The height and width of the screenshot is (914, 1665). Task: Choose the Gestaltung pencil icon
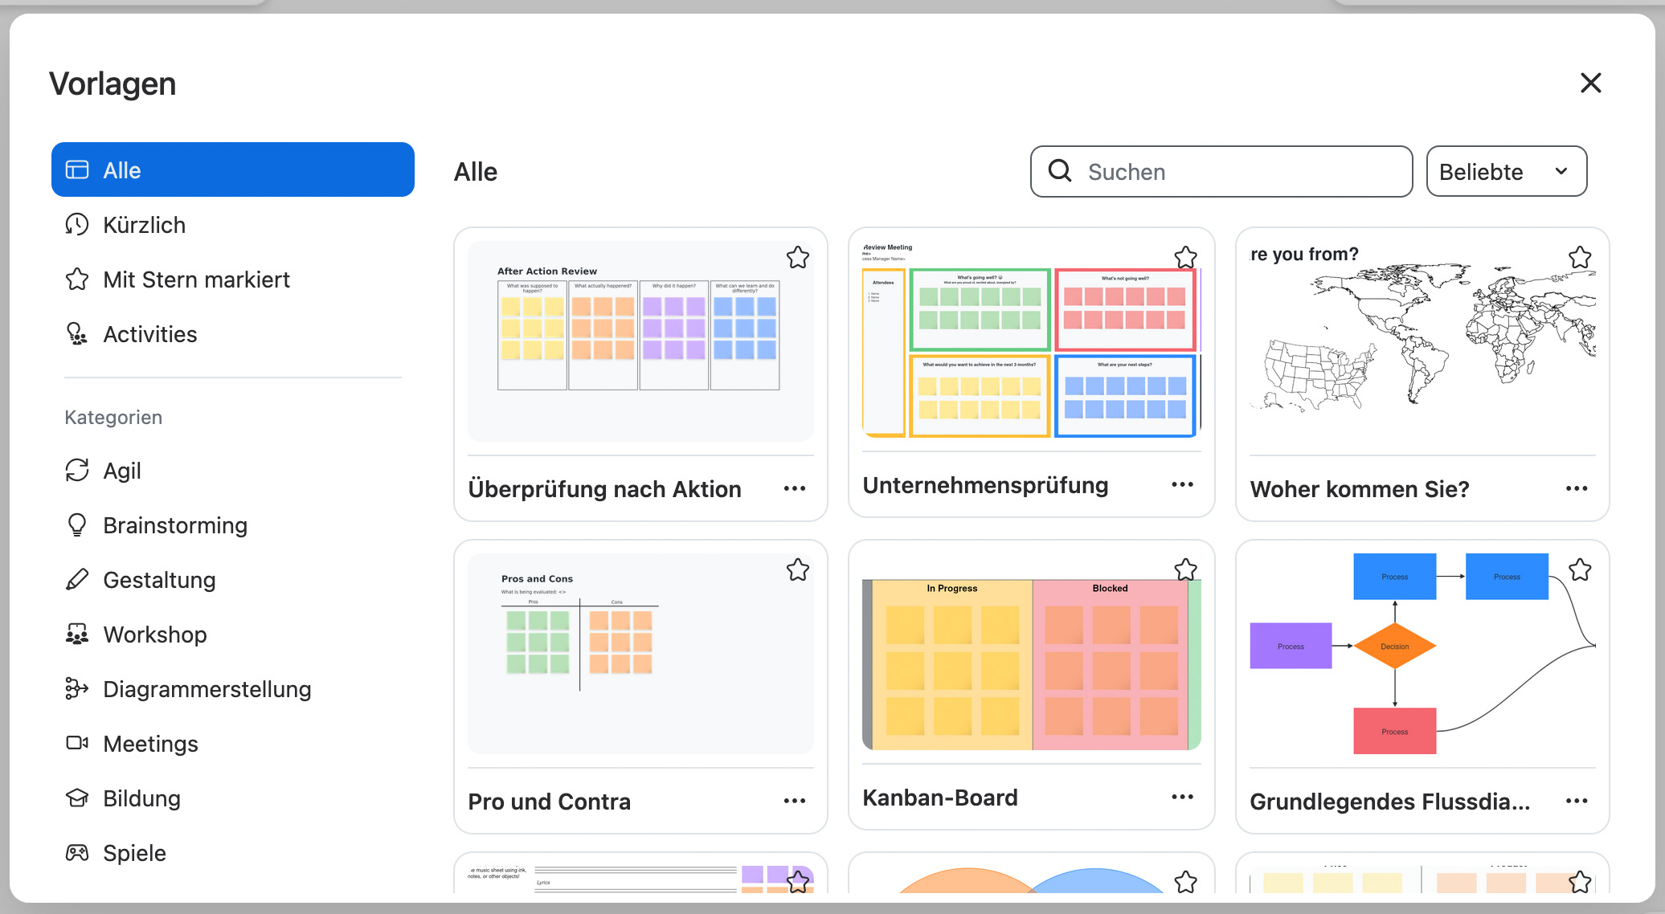click(77, 580)
